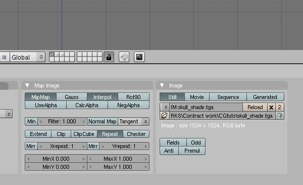The image size is (303, 185).
Task: Toggle the MipMap option
Action: pyautogui.click(x=40, y=97)
